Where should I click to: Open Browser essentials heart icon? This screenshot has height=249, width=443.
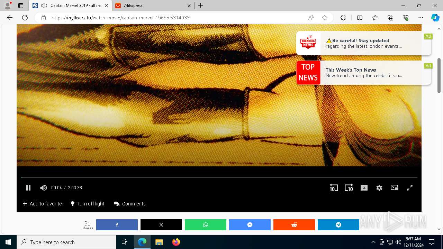(x=406, y=18)
